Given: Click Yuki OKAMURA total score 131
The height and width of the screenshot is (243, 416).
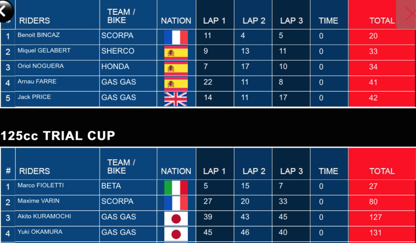Looking at the screenshot, I should [x=375, y=233].
